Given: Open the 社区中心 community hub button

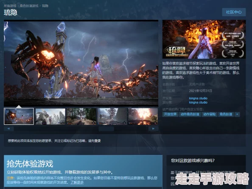Looking at the screenshot, I should [234, 12].
